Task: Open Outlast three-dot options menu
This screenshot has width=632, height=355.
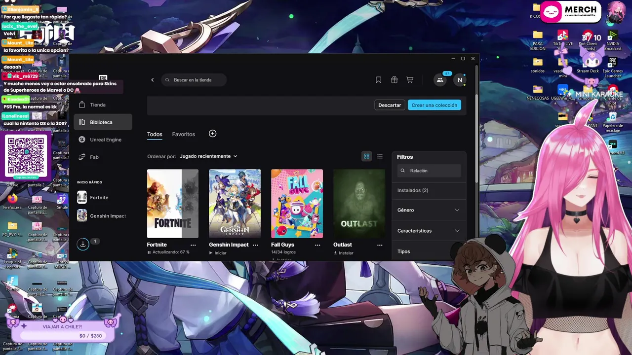Action: coord(380,245)
